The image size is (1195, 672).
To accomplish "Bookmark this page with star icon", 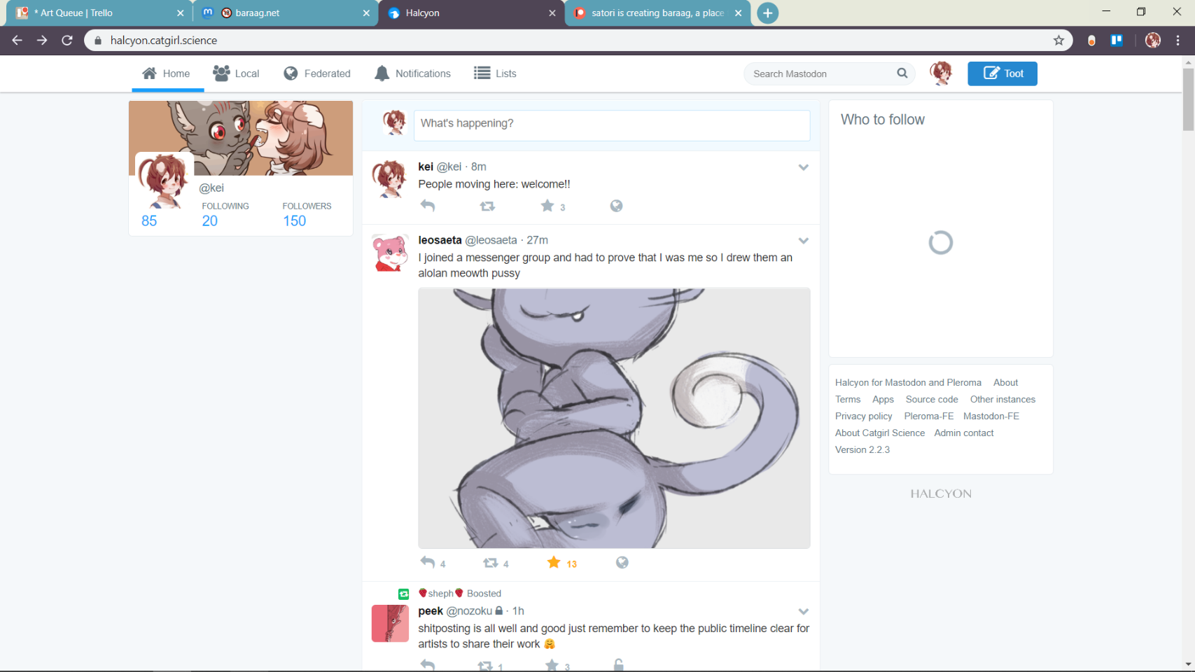I will (1058, 41).
